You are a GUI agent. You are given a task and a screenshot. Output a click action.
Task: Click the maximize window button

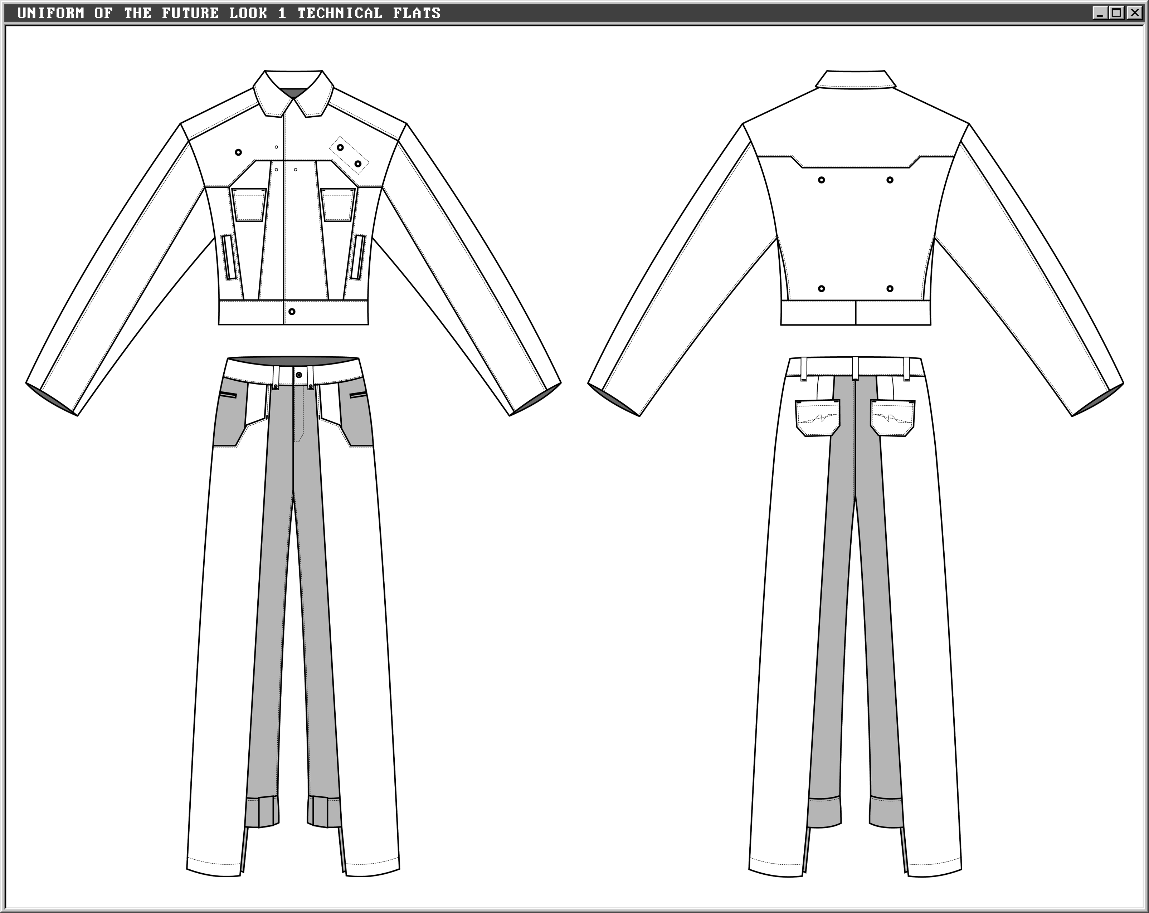1116,13
